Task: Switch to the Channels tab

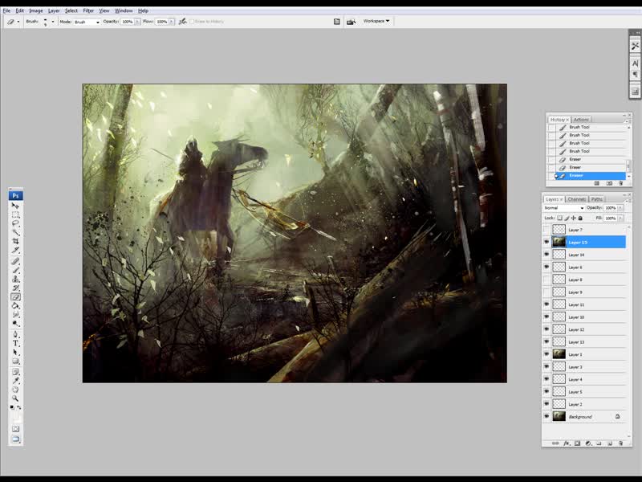Action: tap(576, 199)
